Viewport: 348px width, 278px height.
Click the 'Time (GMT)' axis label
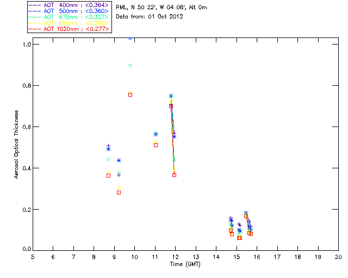click(x=185, y=264)
